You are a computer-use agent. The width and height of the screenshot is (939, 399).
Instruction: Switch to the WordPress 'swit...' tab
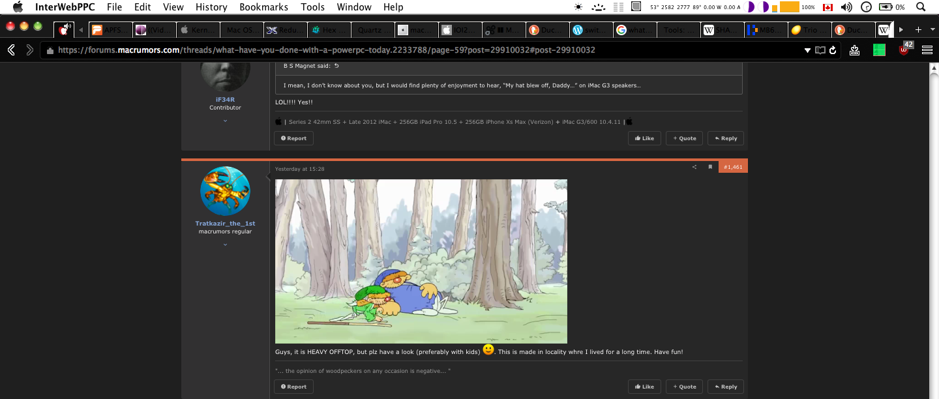pyautogui.click(x=591, y=30)
